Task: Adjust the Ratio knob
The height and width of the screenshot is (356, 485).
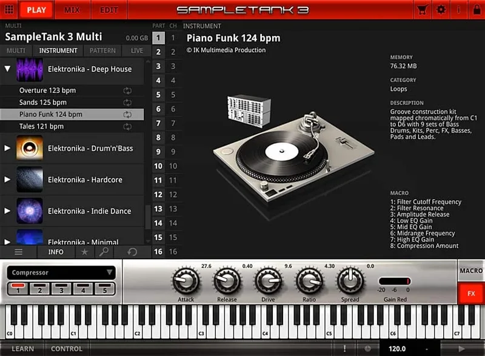Action: 309,281
